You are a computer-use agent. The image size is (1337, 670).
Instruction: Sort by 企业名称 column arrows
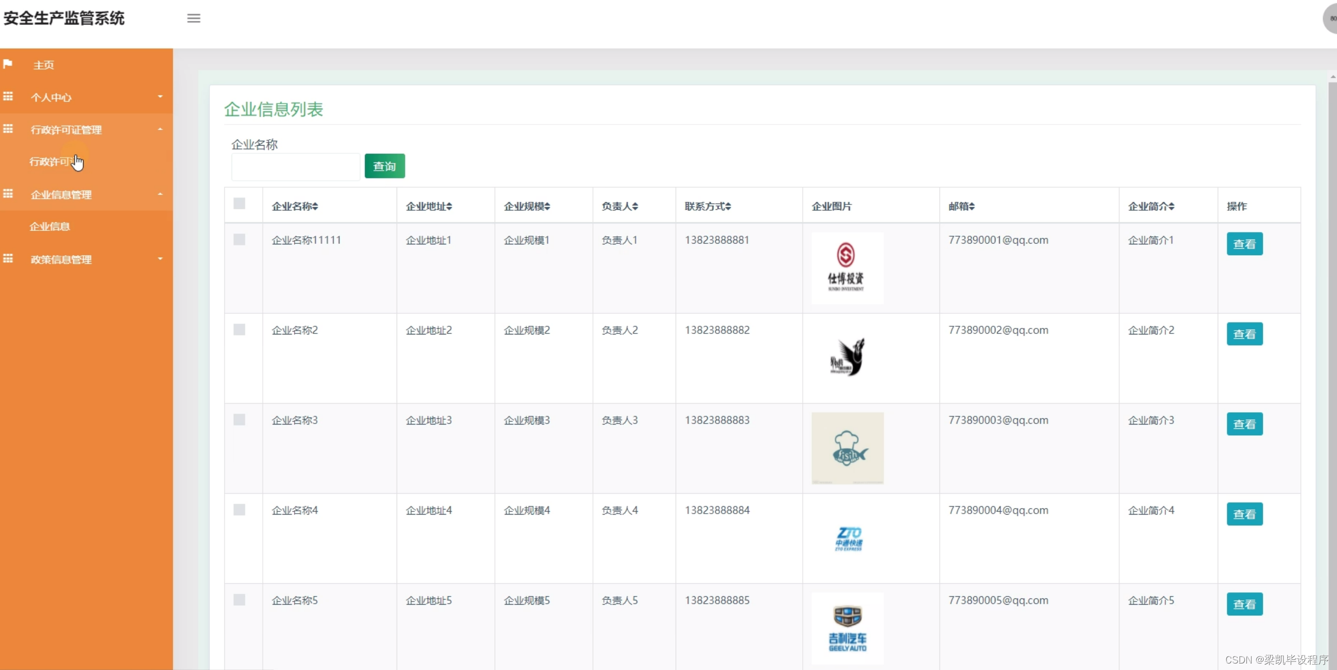315,206
